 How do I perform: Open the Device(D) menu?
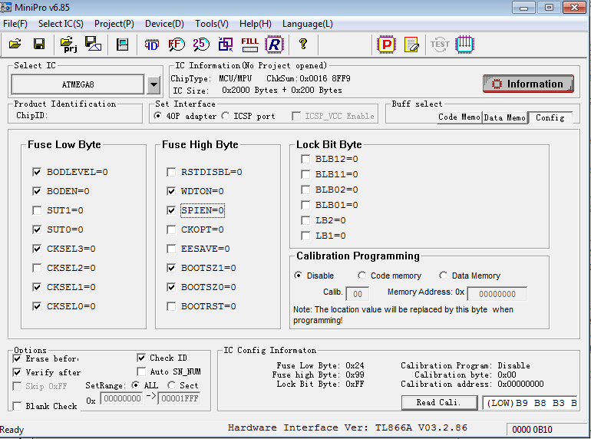[164, 24]
